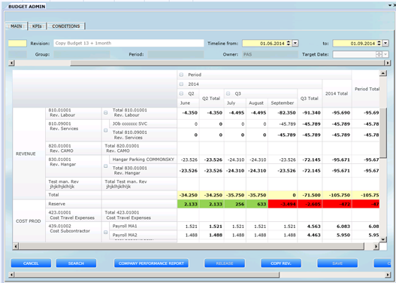Select the June column header

[x=188, y=103]
